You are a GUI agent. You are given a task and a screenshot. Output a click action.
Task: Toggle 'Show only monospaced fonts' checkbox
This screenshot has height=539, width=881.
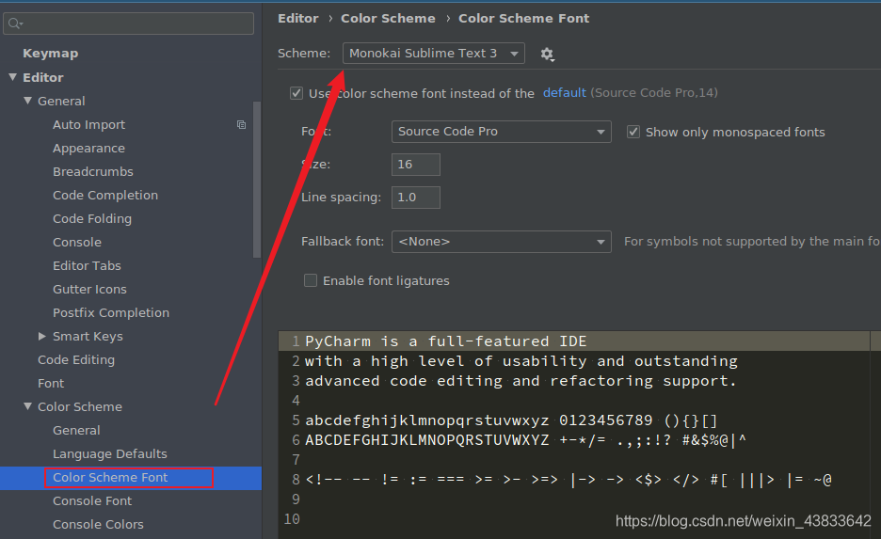(633, 132)
